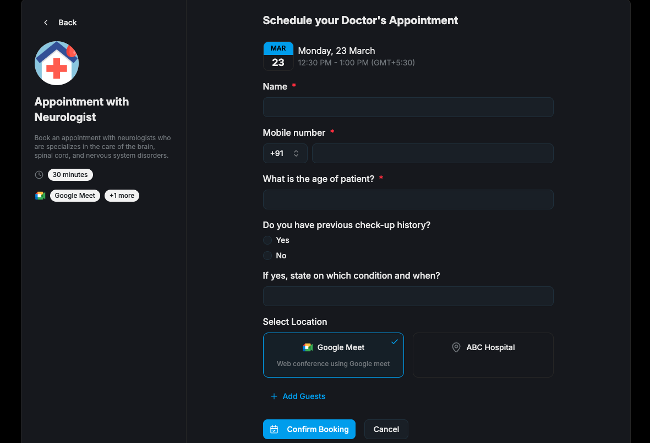Click the Google Meet logo in location card
The height and width of the screenshot is (443, 650).
click(308, 347)
